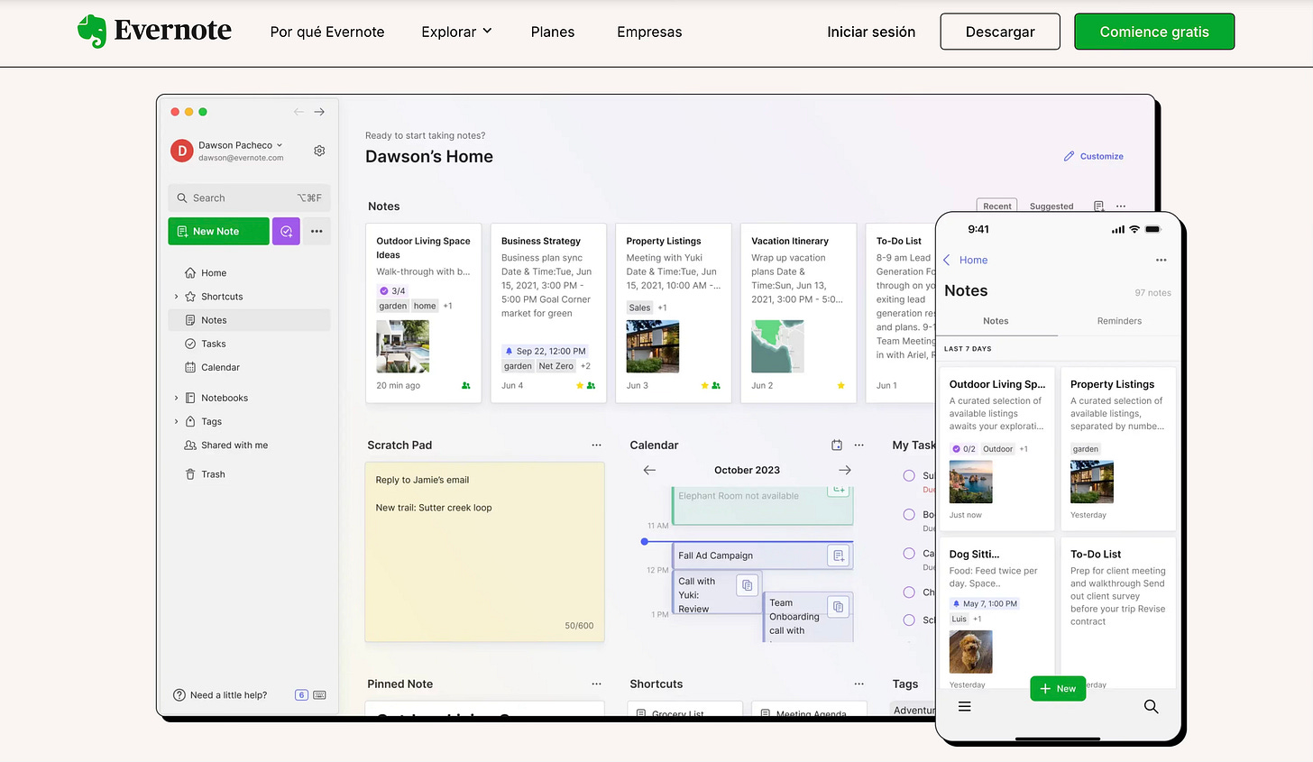Go to previous month in calendar
The width and height of the screenshot is (1313, 762).
click(x=649, y=470)
